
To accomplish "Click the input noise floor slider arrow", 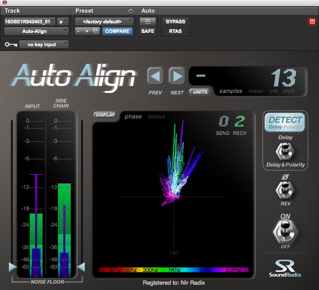I will (x=13, y=267).
